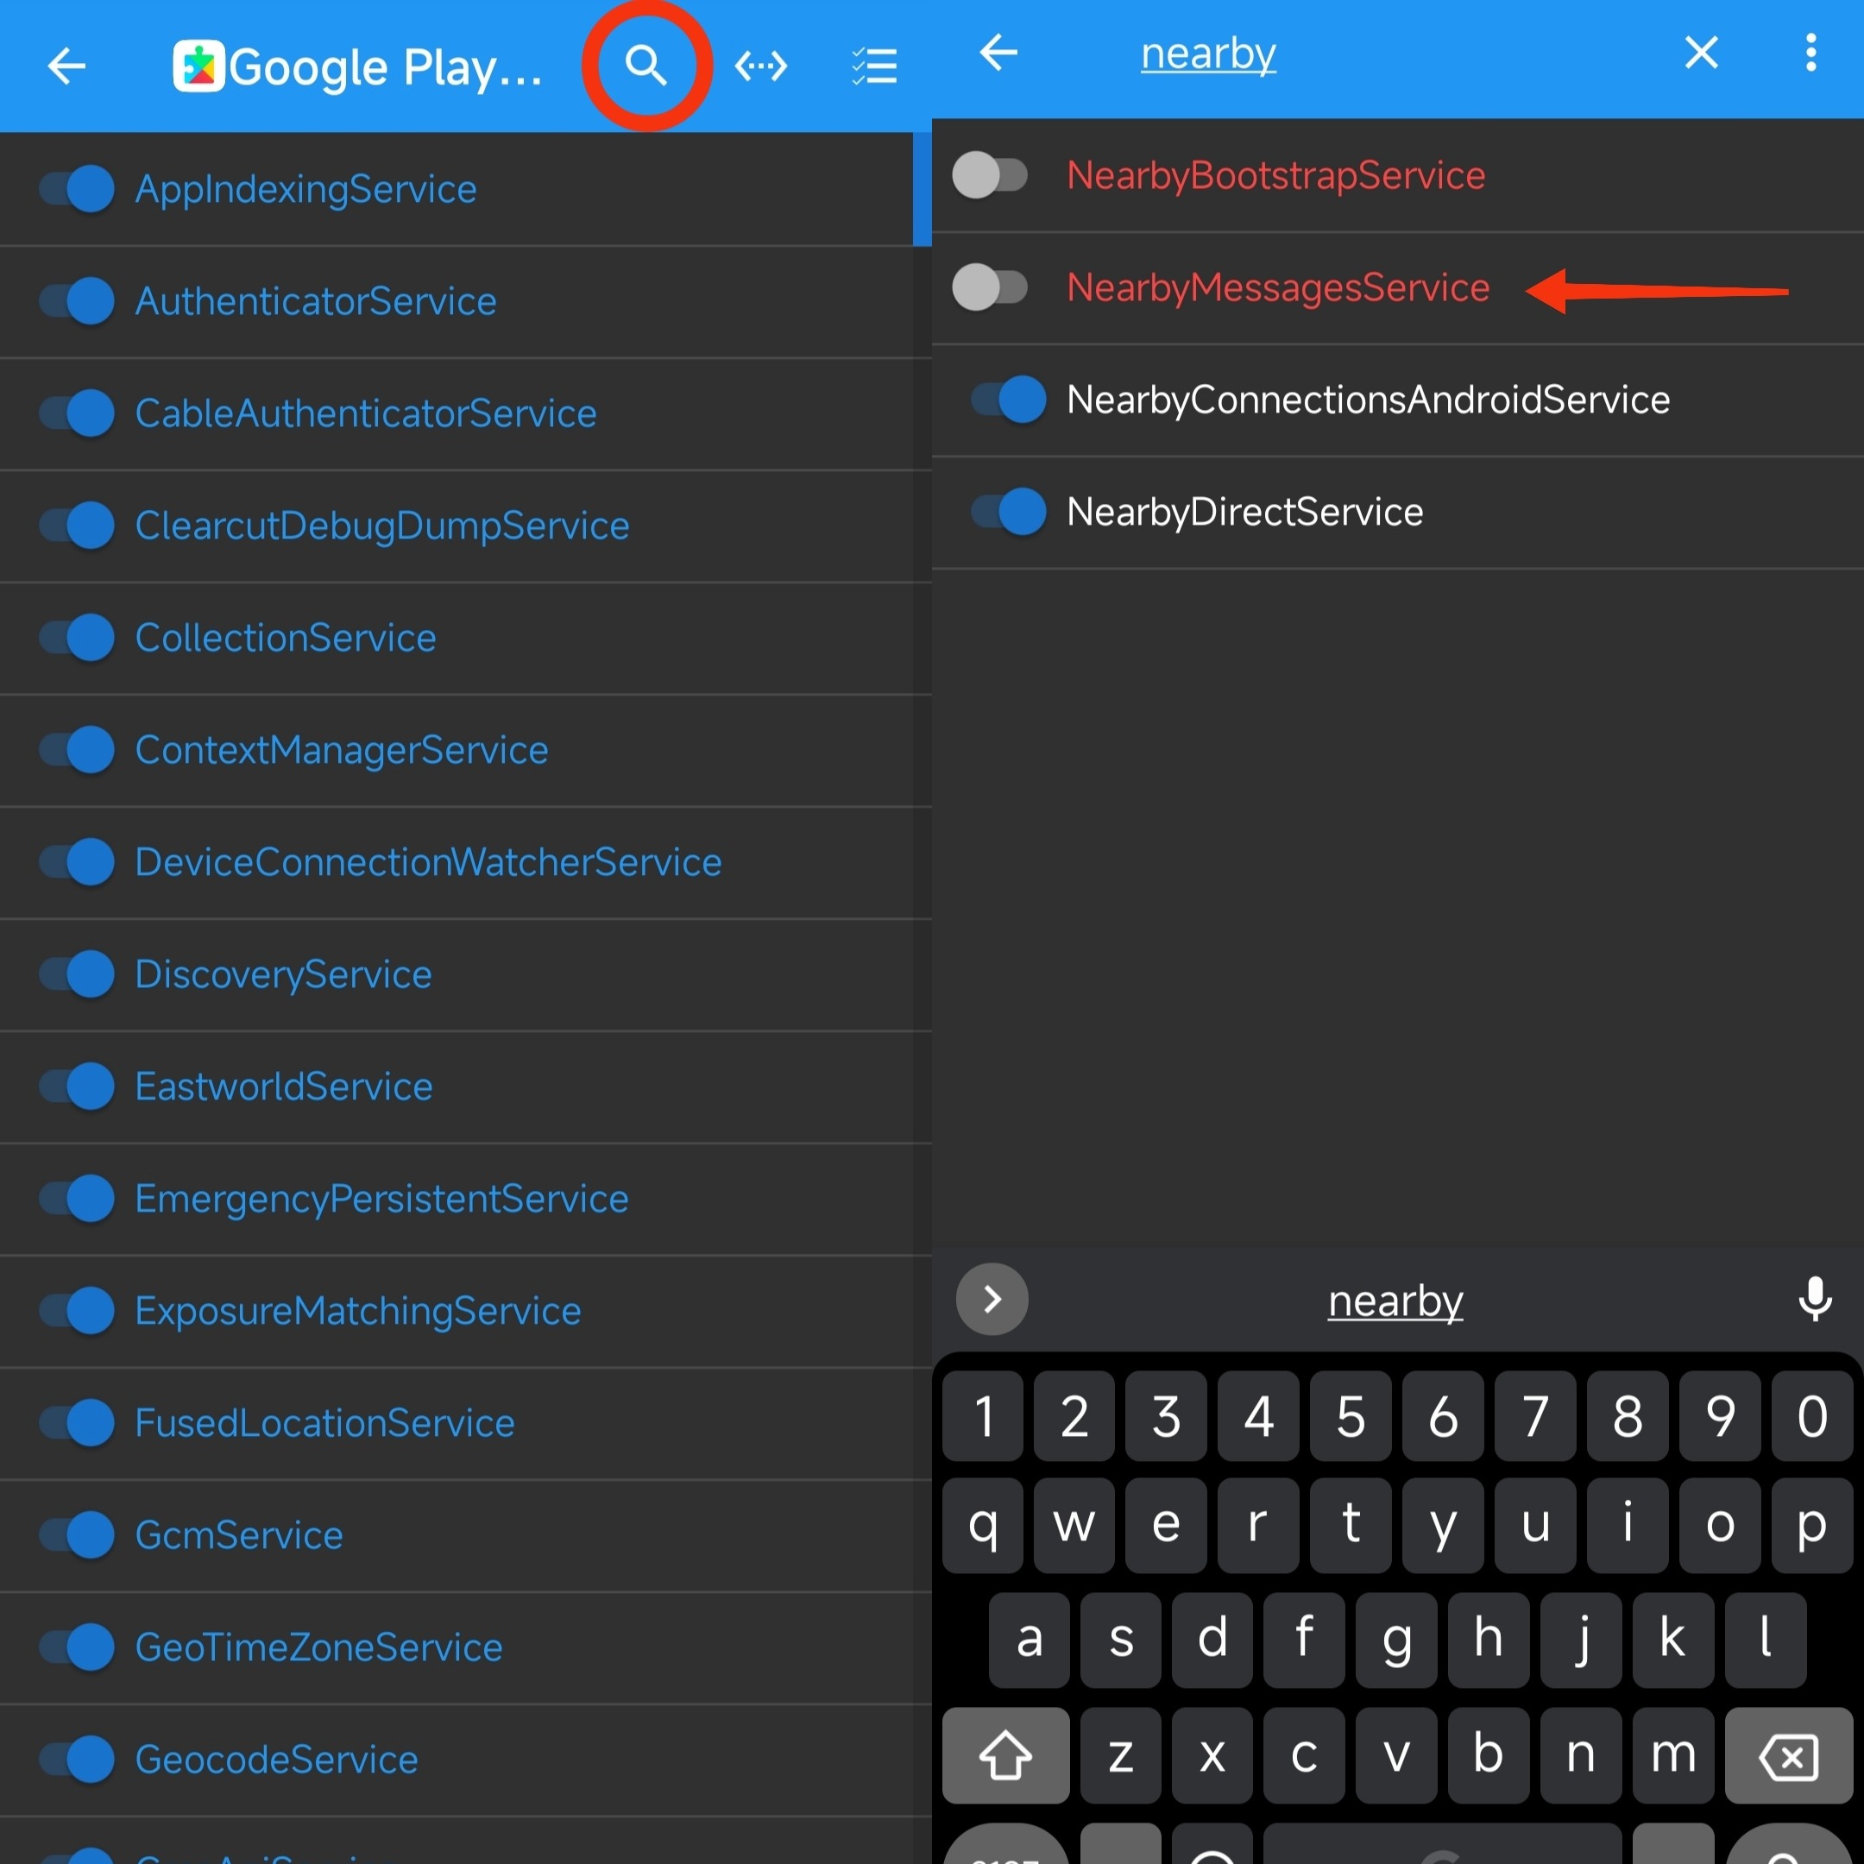Tap the keyboard microphone icon
The image size is (1864, 1864).
pyautogui.click(x=1814, y=1299)
